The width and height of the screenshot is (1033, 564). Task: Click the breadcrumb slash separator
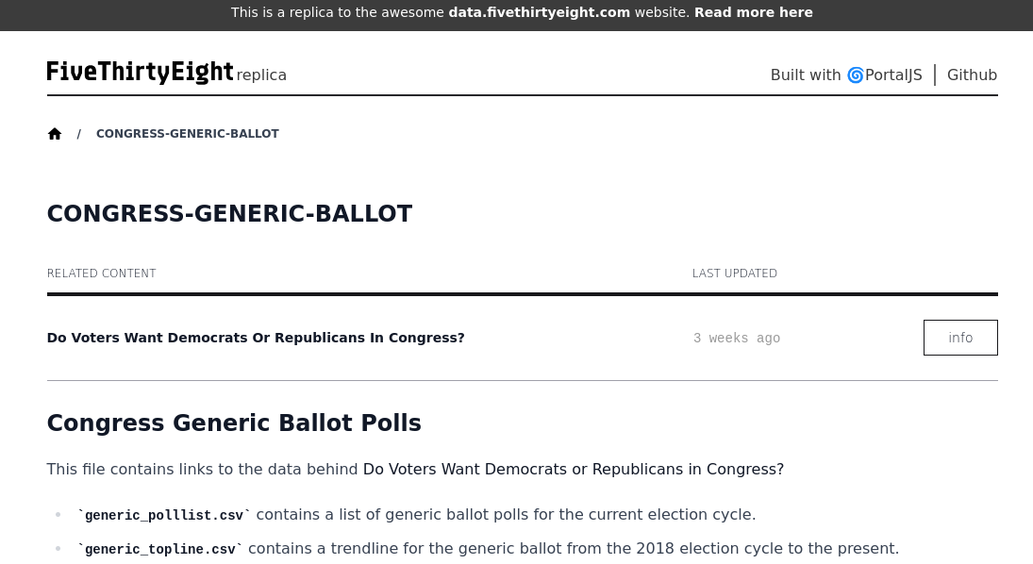point(78,134)
